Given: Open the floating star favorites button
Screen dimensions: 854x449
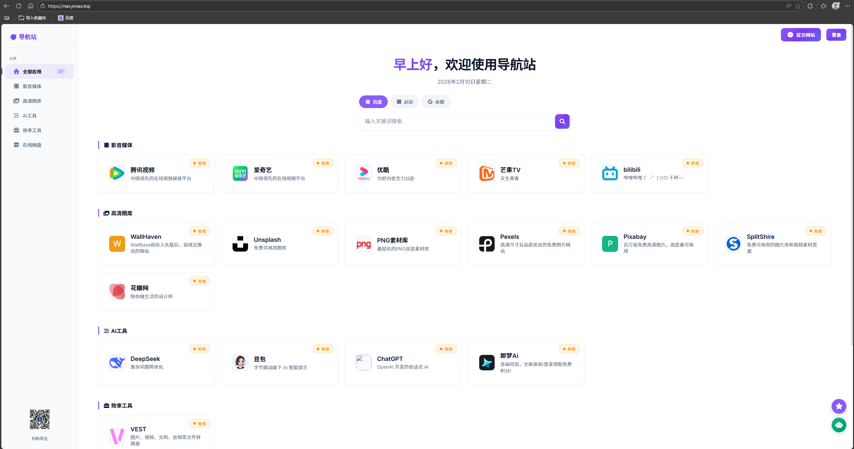Looking at the screenshot, I should pyautogui.click(x=839, y=406).
